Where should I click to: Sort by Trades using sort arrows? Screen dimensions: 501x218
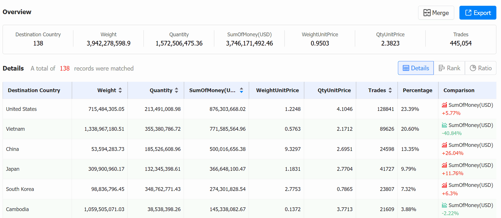point(390,90)
